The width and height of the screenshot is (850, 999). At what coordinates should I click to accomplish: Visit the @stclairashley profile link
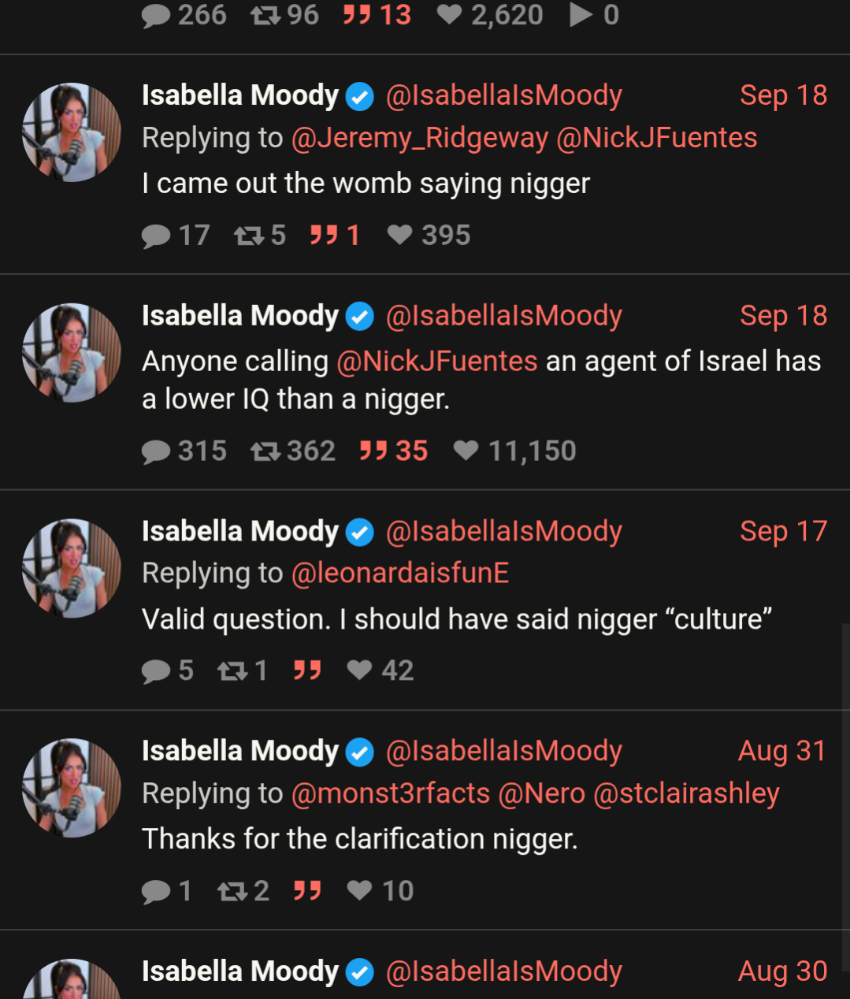686,793
